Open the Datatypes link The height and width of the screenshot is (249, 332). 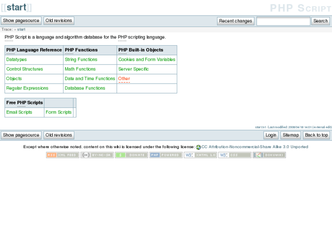(16, 59)
